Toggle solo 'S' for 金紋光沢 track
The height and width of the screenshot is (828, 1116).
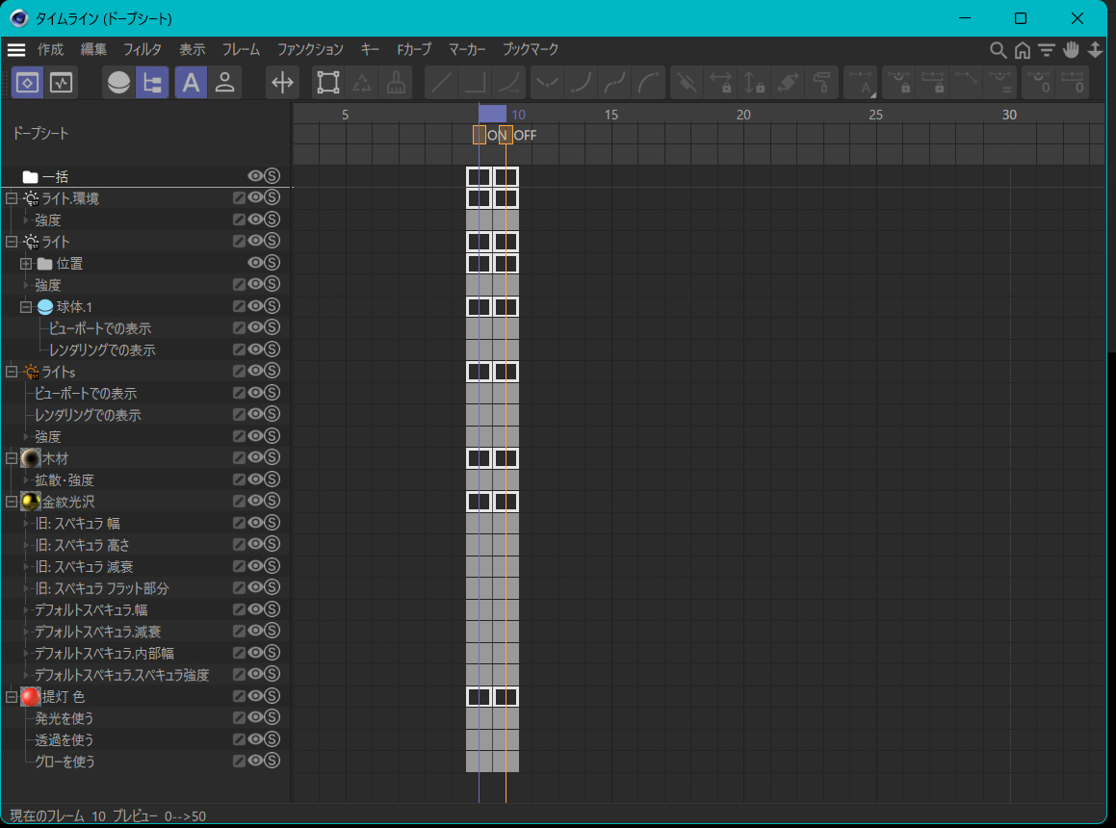click(x=272, y=502)
